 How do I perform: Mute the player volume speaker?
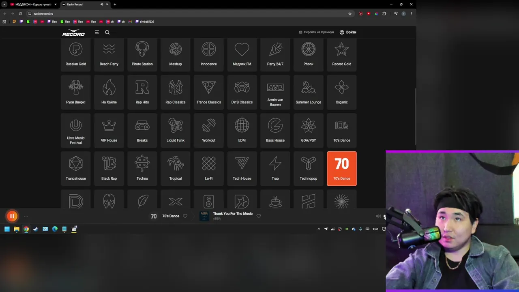tap(378, 216)
